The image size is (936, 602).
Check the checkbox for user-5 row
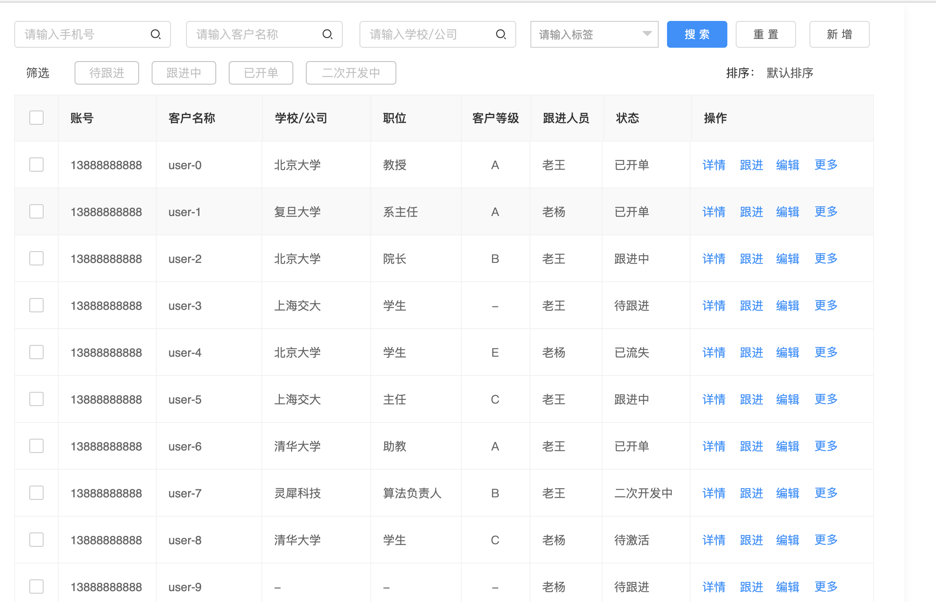[x=36, y=399]
